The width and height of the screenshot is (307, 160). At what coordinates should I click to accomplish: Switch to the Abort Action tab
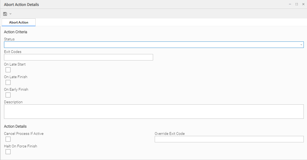[x=19, y=22]
